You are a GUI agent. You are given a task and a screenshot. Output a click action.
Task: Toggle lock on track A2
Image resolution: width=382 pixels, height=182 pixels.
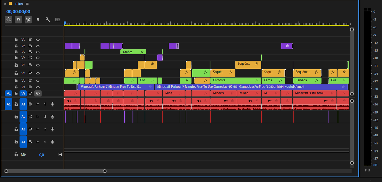point(16,117)
